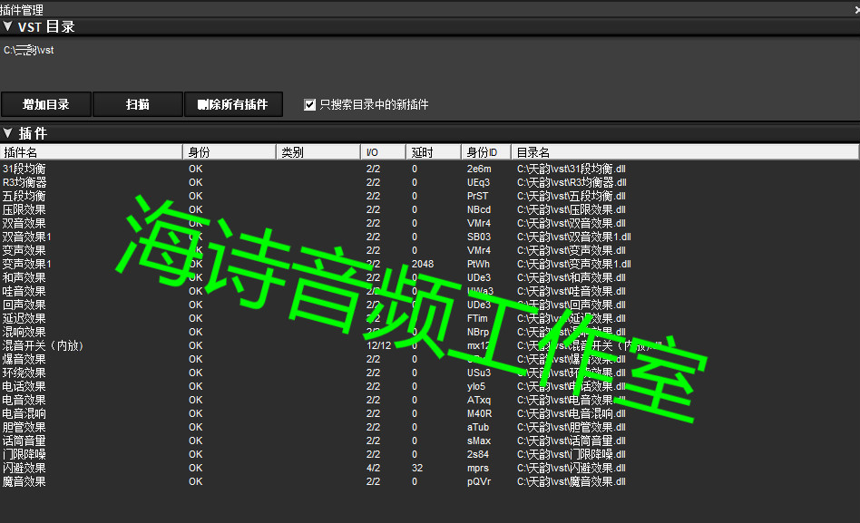This screenshot has width=860, height=523.
Task: Click the UEq3 identity ID
Action: (x=478, y=182)
